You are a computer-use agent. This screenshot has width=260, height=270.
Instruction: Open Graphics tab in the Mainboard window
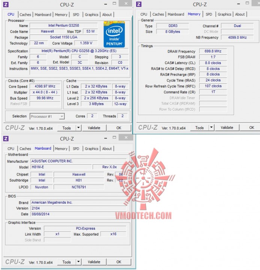pyautogui.click(x=92, y=148)
